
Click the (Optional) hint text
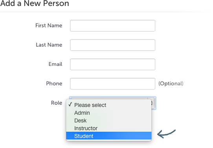point(171,84)
